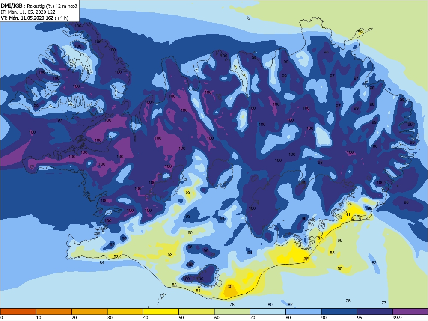Select the '93' humidity value on the map
Screen dimensions: 428x321
point(188,217)
